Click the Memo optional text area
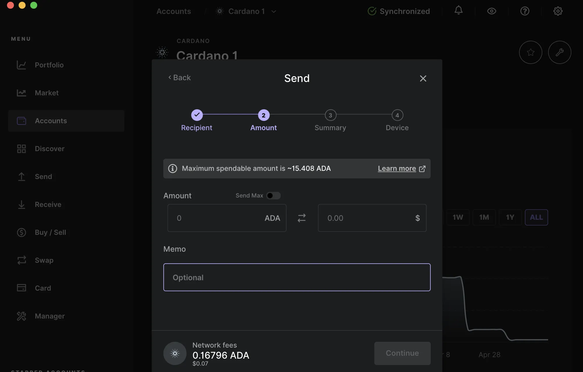The width and height of the screenshot is (583, 372). [x=297, y=277]
